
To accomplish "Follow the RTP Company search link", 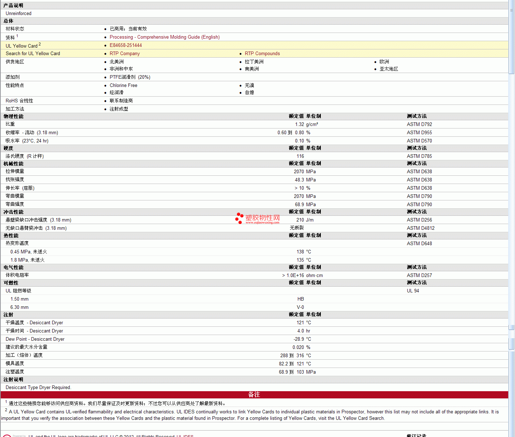I will [124, 53].
